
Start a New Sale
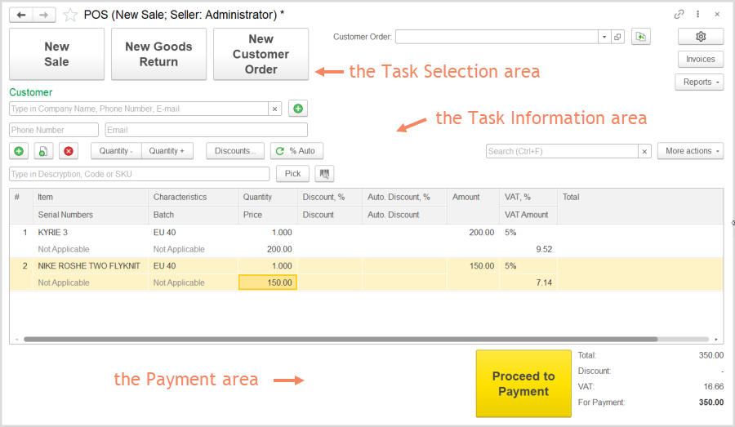[56, 55]
